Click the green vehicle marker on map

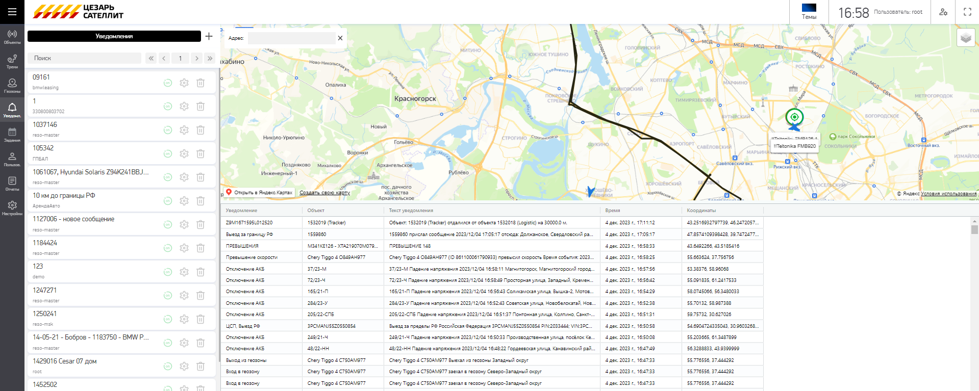tap(794, 117)
